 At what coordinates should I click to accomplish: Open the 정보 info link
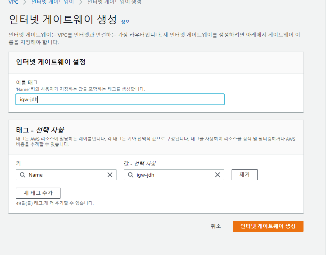(x=125, y=22)
